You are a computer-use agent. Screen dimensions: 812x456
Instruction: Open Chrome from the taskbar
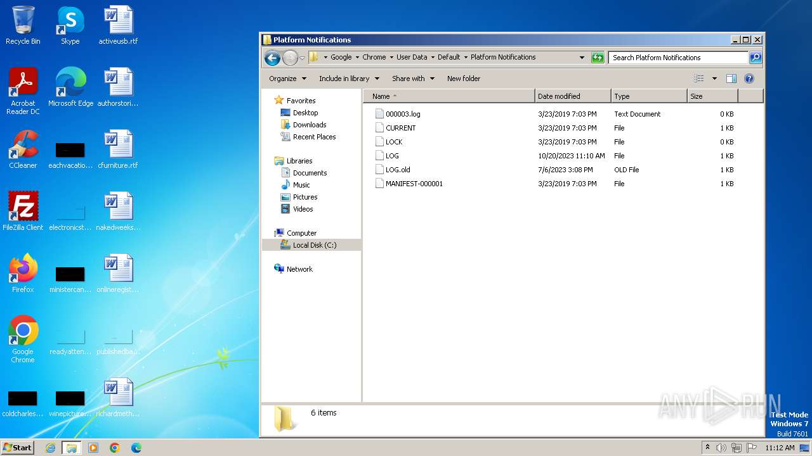115,448
